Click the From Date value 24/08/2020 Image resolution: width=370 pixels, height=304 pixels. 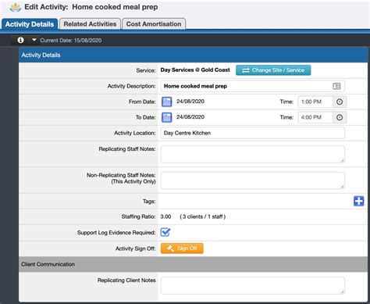(x=190, y=102)
